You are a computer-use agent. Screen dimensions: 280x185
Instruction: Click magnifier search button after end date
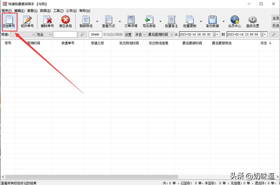pos(274,34)
